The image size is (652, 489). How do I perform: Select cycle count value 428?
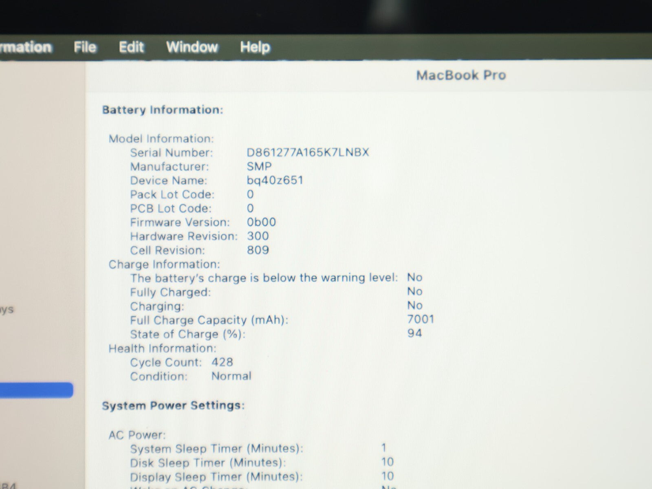click(x=222, y=362)
